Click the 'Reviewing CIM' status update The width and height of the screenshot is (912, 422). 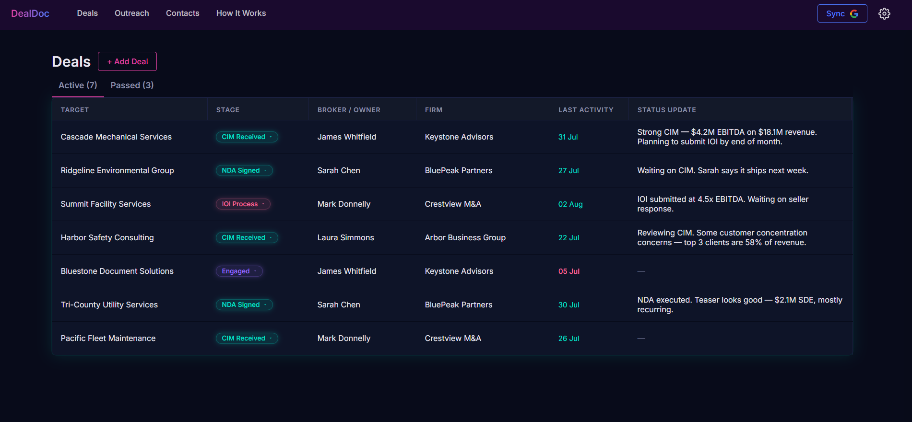pos(722,237)
